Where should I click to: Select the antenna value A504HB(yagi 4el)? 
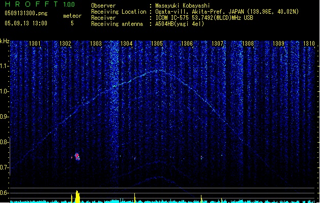click(x=180, y=24)
